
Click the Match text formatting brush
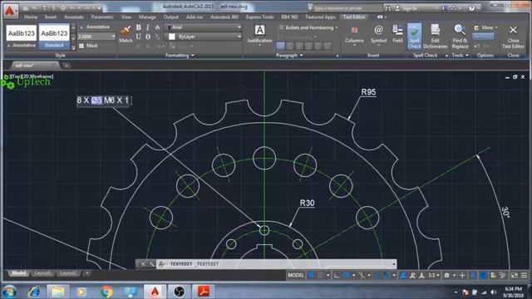126,33
